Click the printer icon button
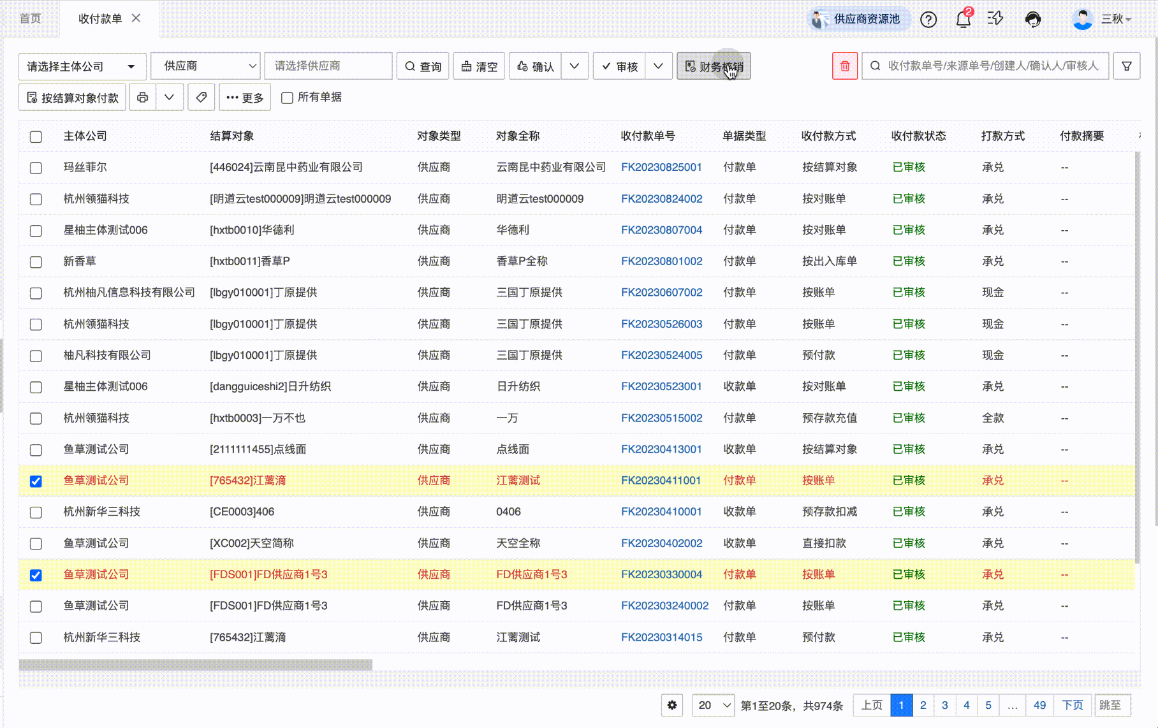This screenshot has height=728, width=1158. (x=143, y=98)
